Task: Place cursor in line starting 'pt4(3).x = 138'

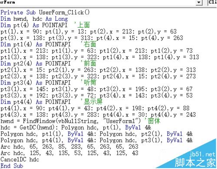Action: (98, 114)
